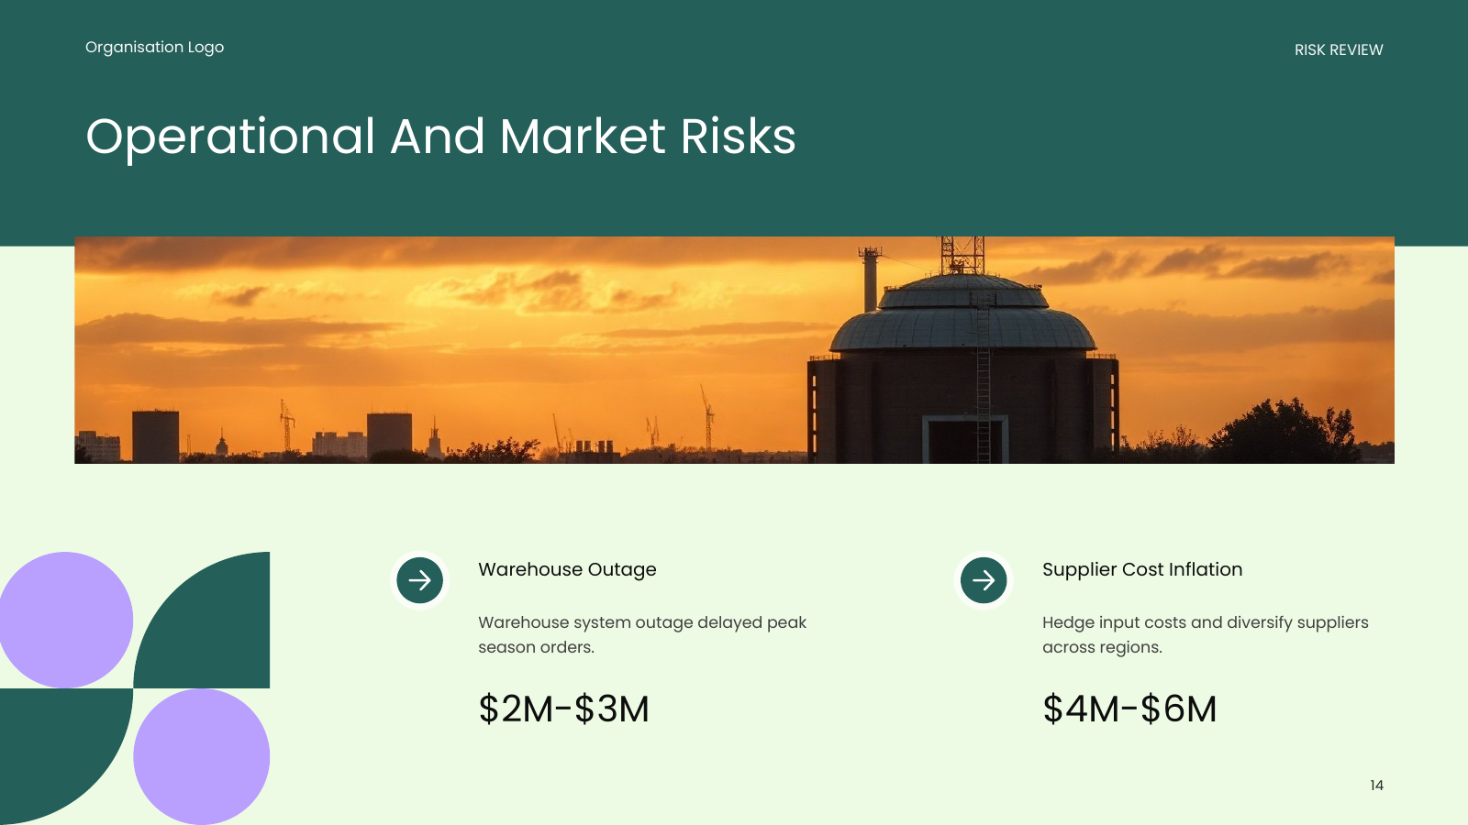
Task: Click the Organisation Logo placeholder text
Action: 154,48
